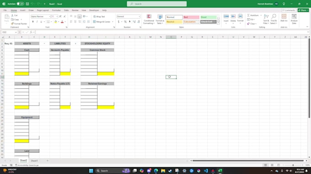The image size is (311, 174).
Task: Click the Align Right icon
Action: tap(79, 21)
